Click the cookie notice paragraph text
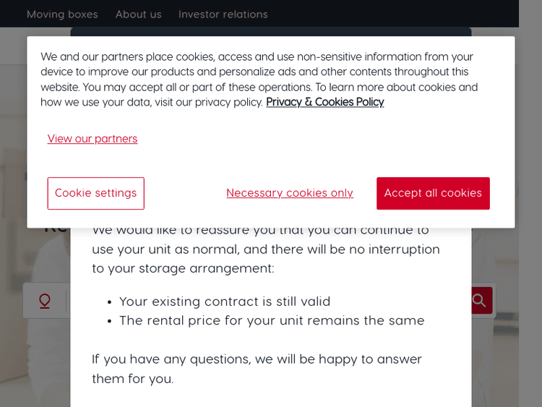Image resolution: width=542 pixels, height=407 pixels. pyautogui.click(x=259, y=80)
